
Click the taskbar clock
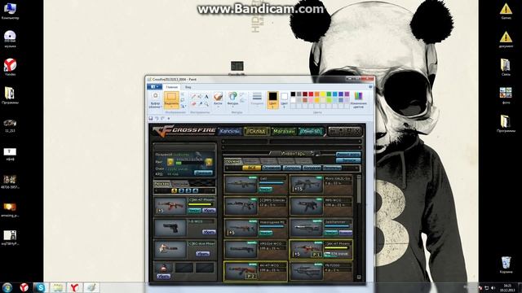click(x=507, y=287)
